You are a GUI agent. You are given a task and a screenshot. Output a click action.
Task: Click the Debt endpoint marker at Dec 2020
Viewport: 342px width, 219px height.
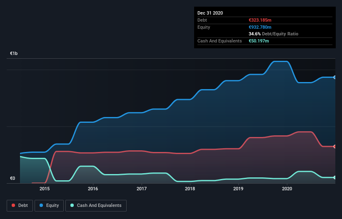coord(335,147)
